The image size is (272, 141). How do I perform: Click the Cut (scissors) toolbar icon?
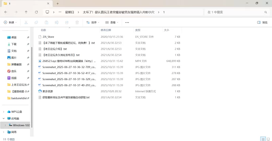coord(26,22)
